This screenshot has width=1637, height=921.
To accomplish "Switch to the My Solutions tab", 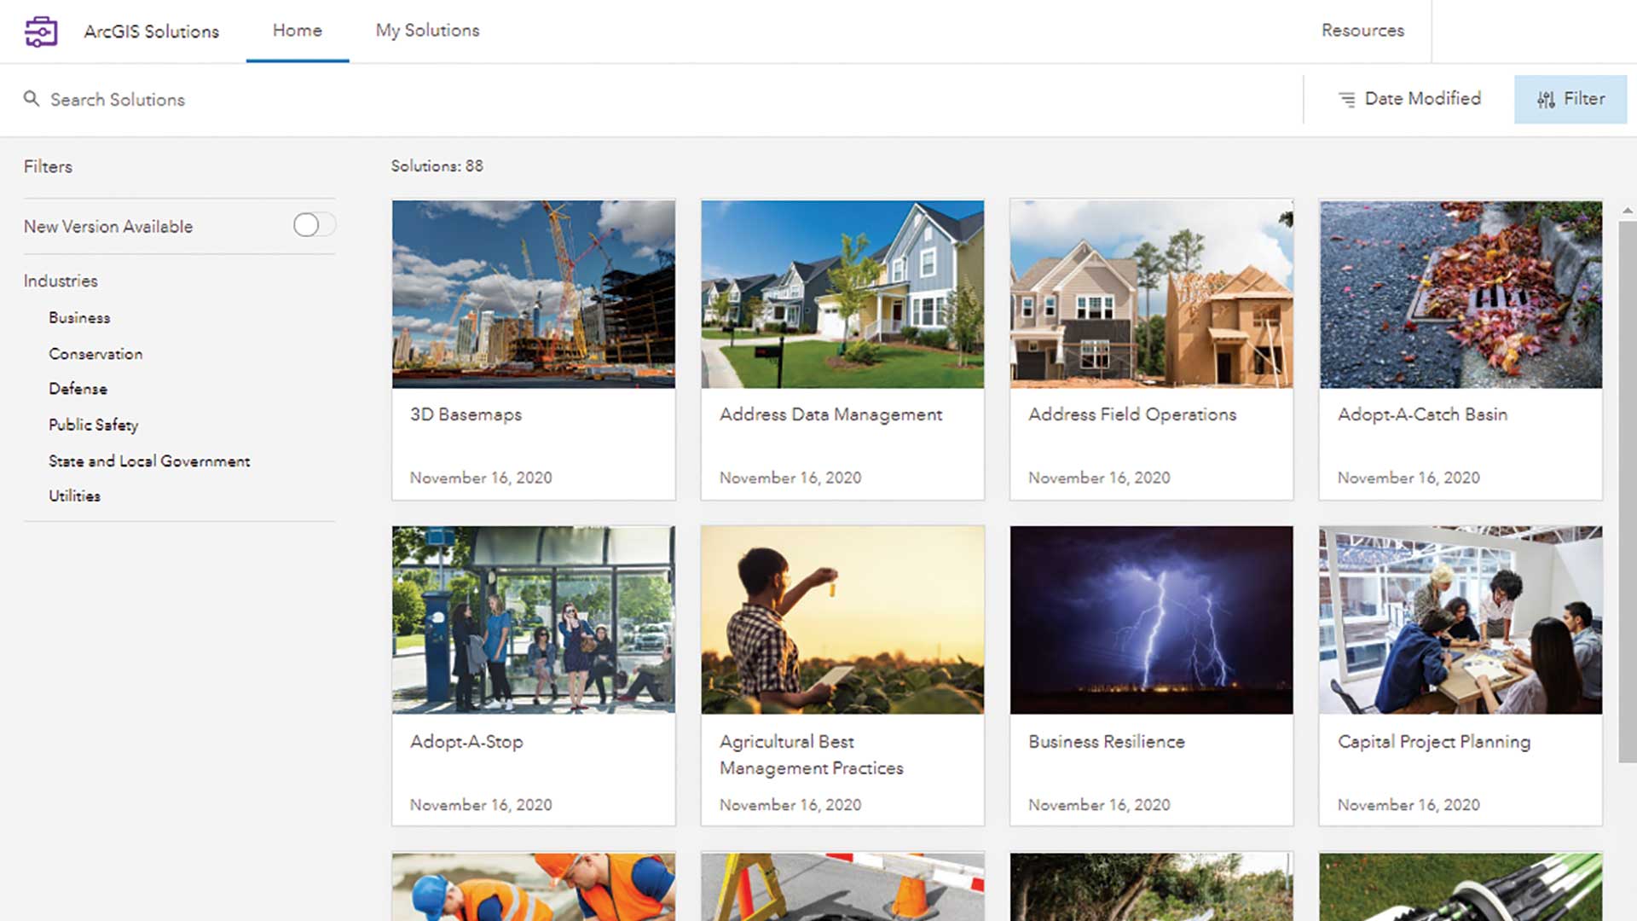I will point(427,31).
